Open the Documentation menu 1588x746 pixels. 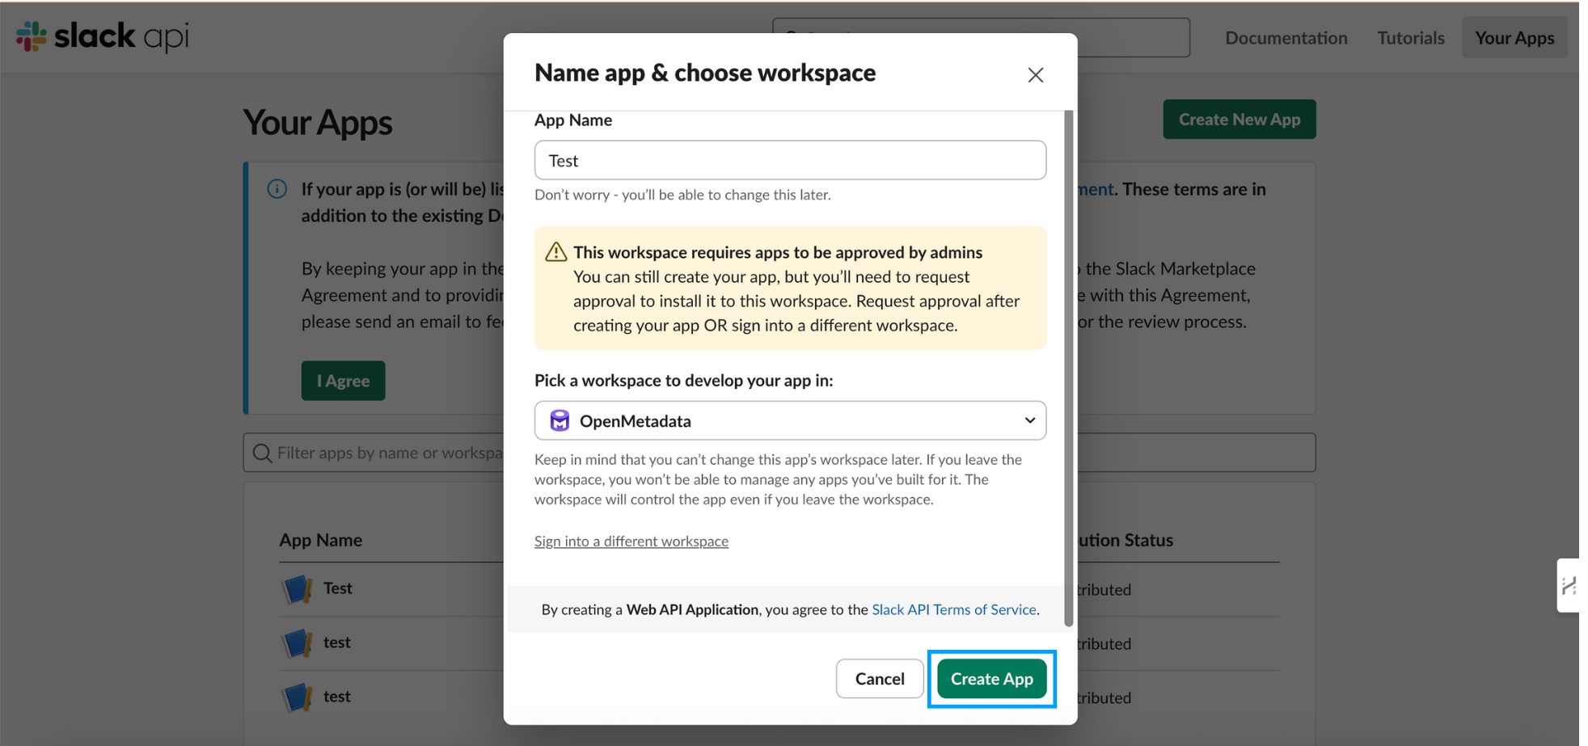tap(1286, 38)
